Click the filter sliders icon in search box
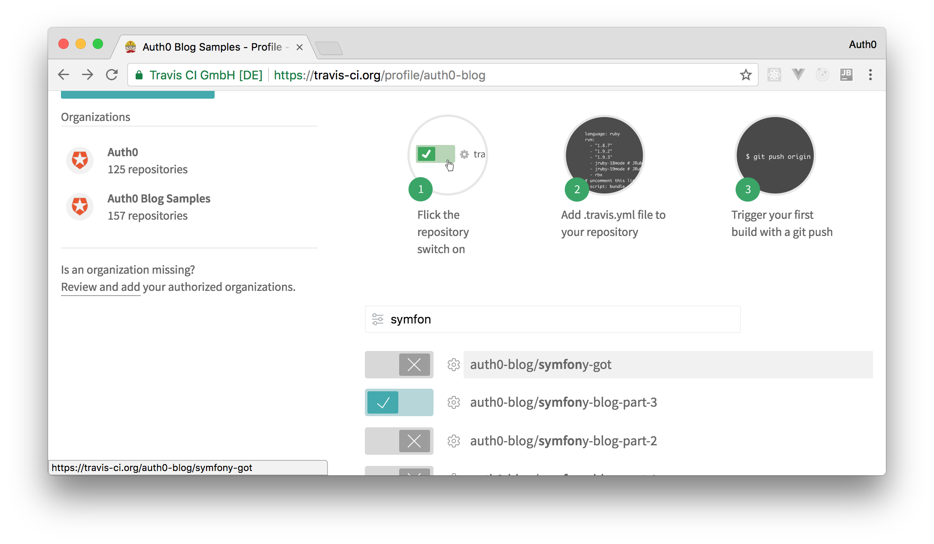Screen dimensions: 934x544 378,319
